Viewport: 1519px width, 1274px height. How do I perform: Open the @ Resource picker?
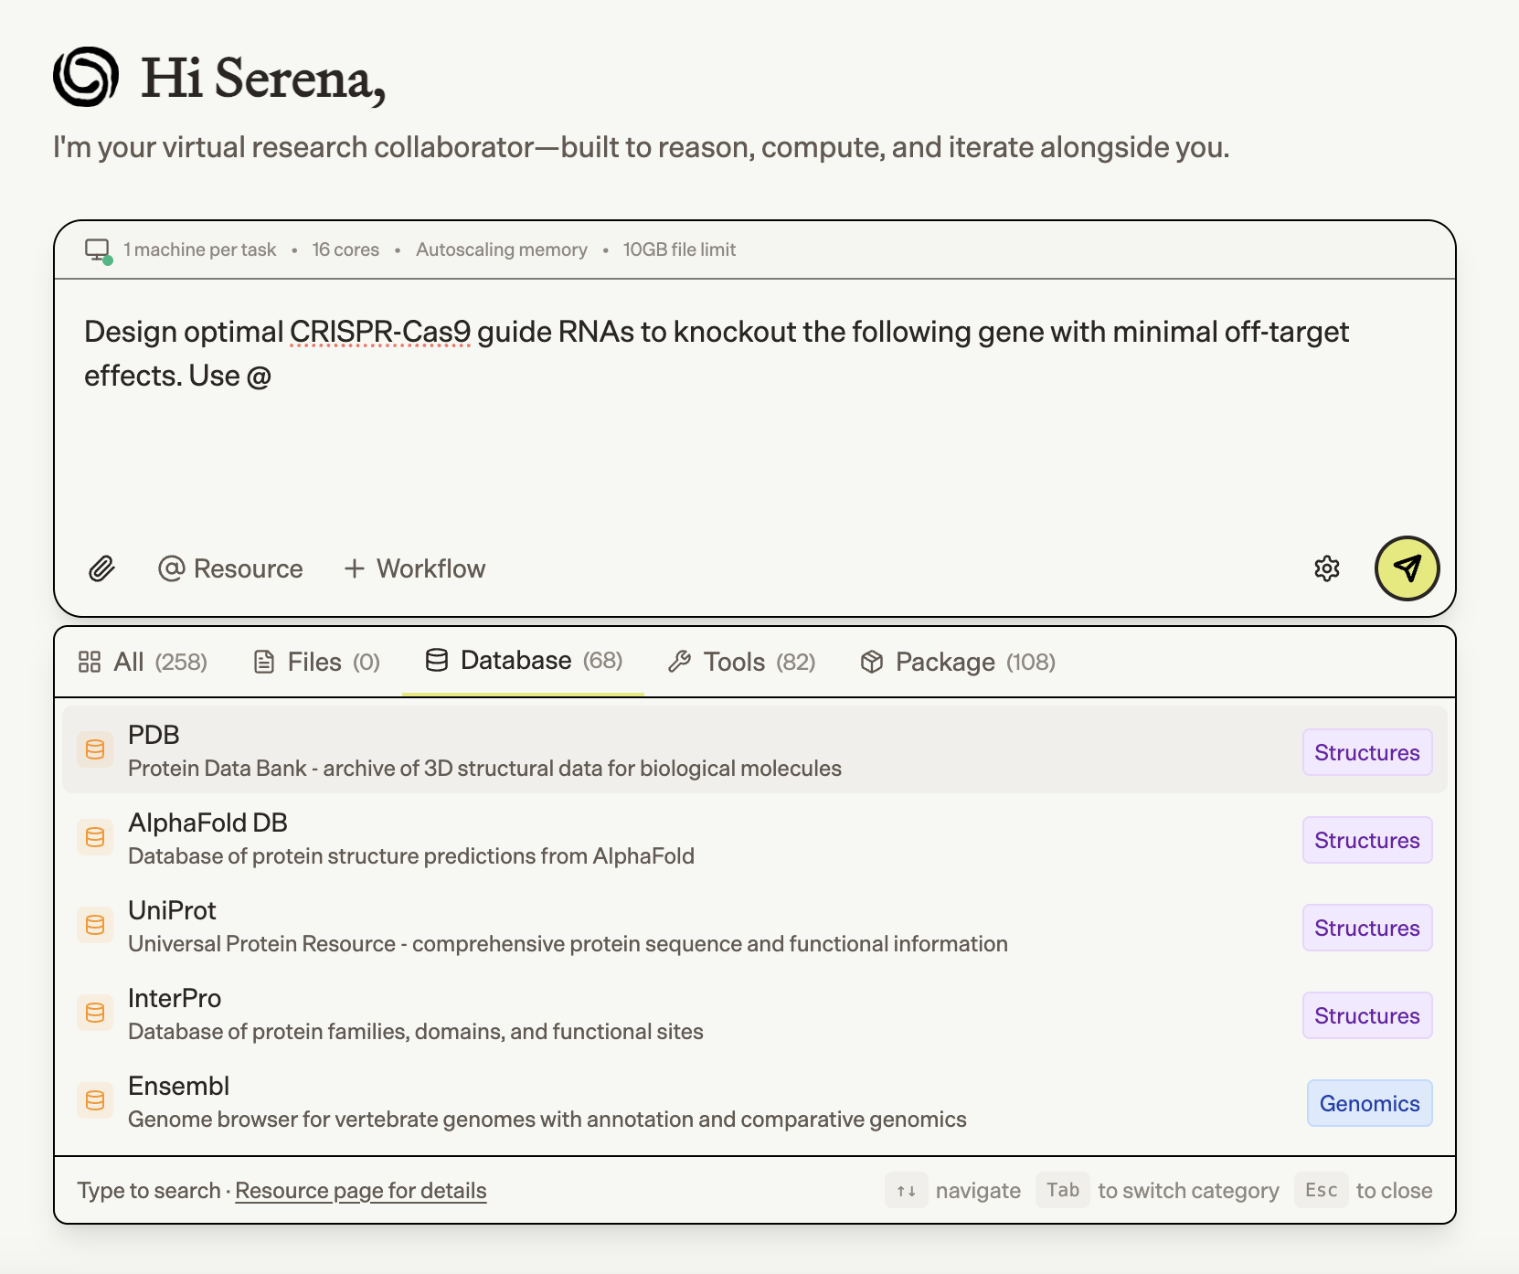(x=231, y=568)
